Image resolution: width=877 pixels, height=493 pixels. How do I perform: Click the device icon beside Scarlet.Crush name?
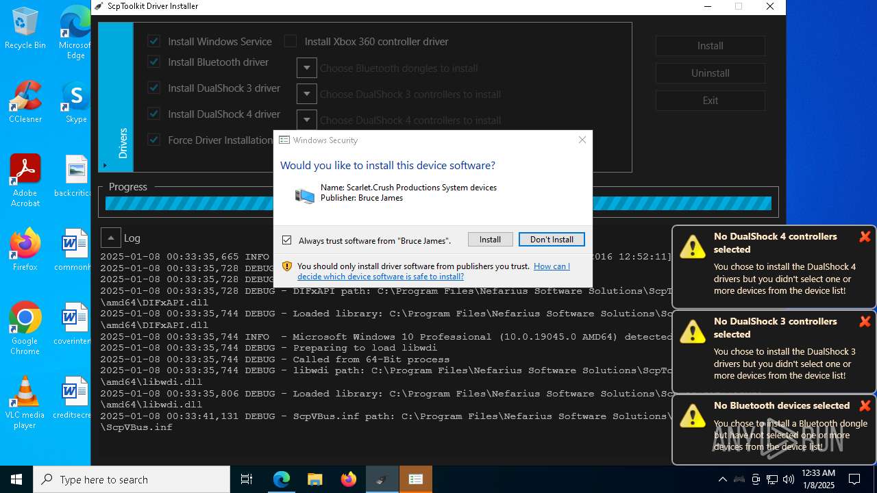(304, 196)
